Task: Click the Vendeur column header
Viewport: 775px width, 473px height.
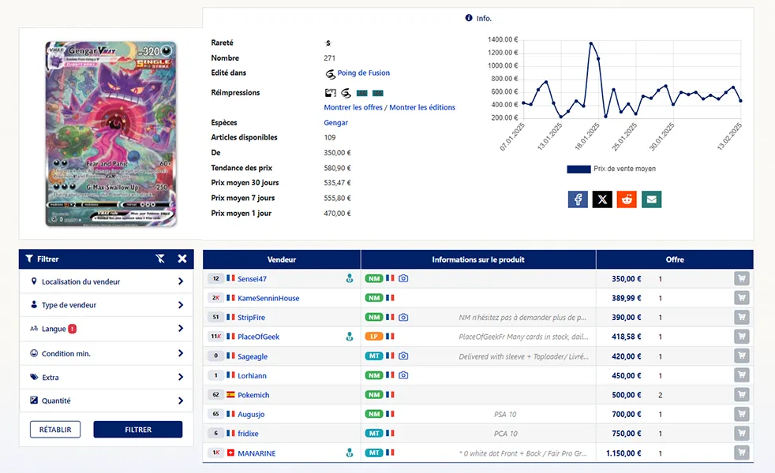Action: (x=282, y=259)
